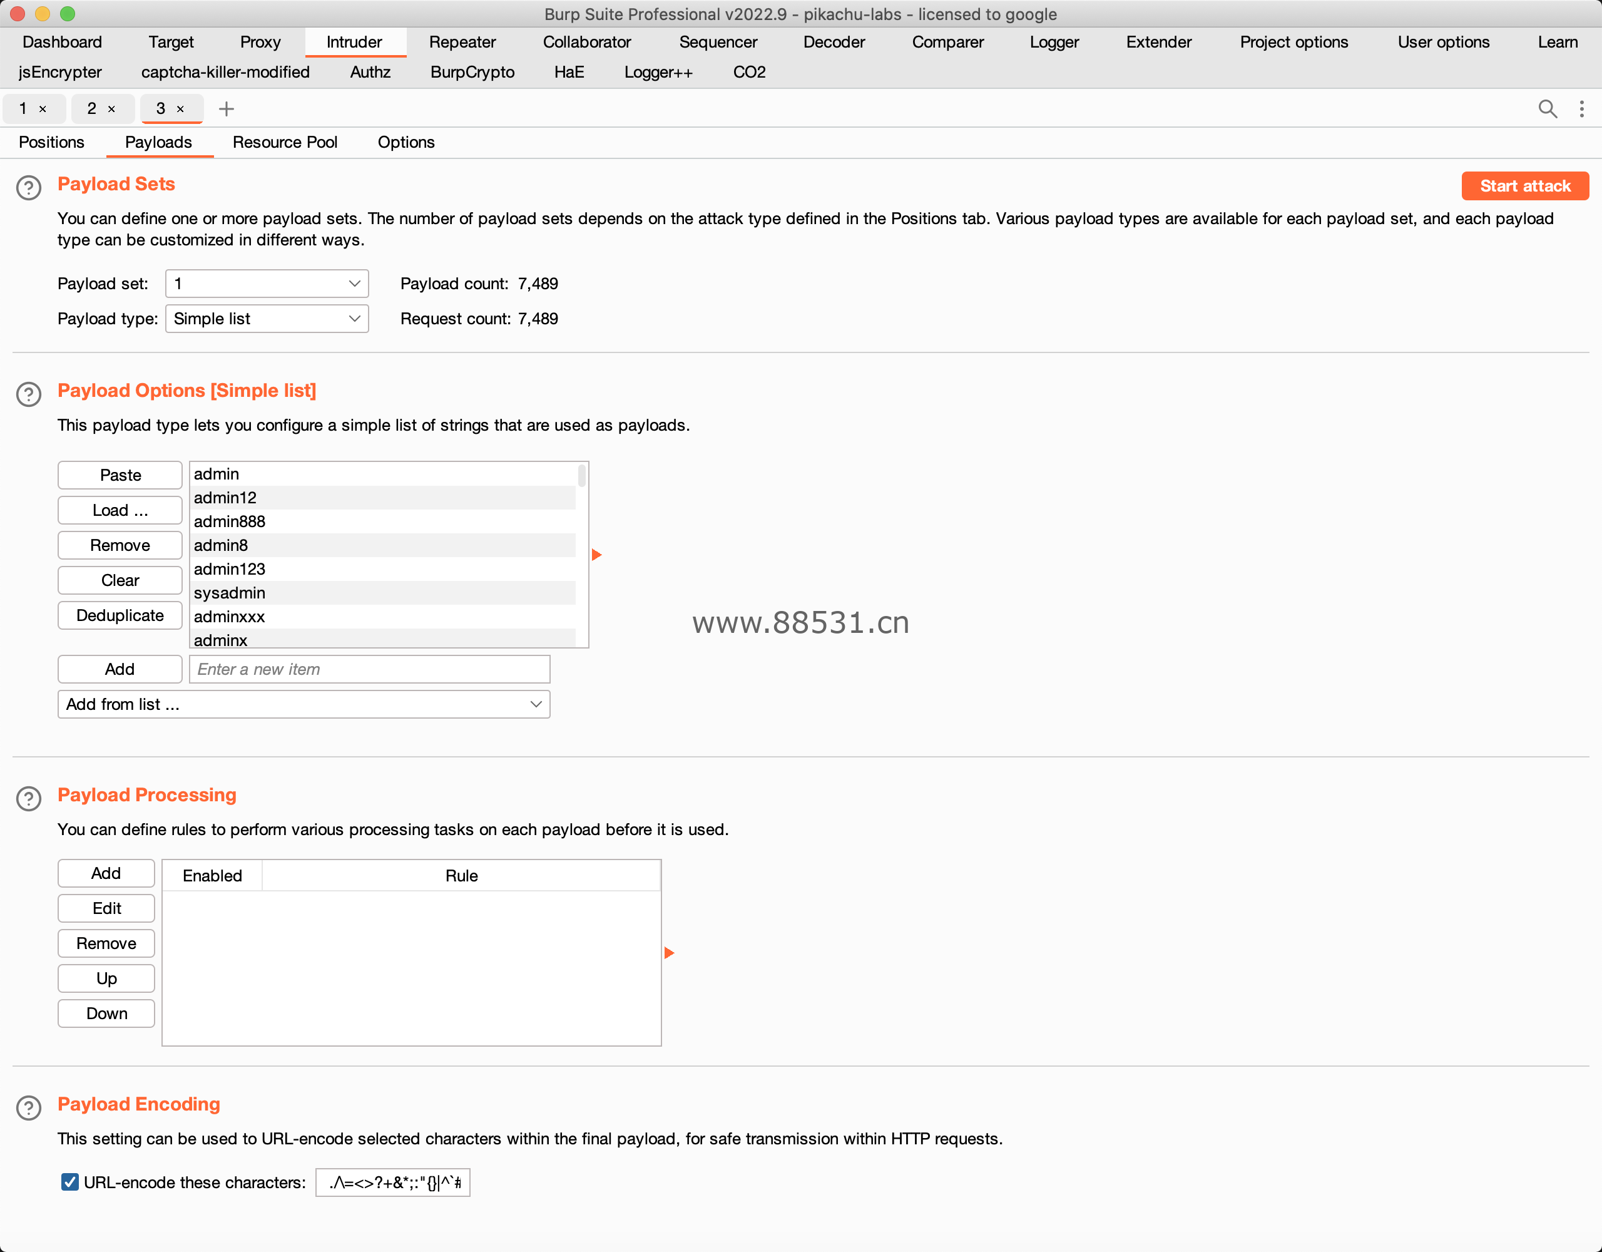Click Remove in Payload Options

[120, 545]
